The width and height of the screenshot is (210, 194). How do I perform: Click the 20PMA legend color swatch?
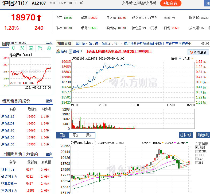175,143
